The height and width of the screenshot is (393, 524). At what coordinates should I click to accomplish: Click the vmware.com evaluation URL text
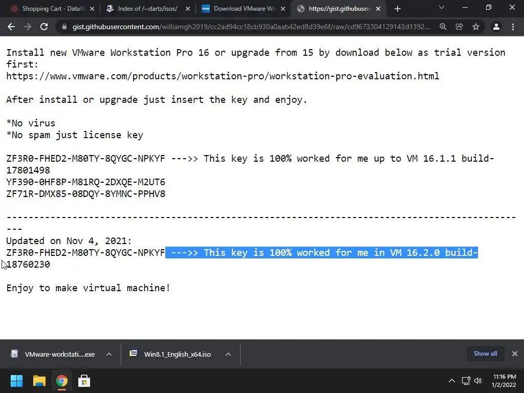(223, 76)
